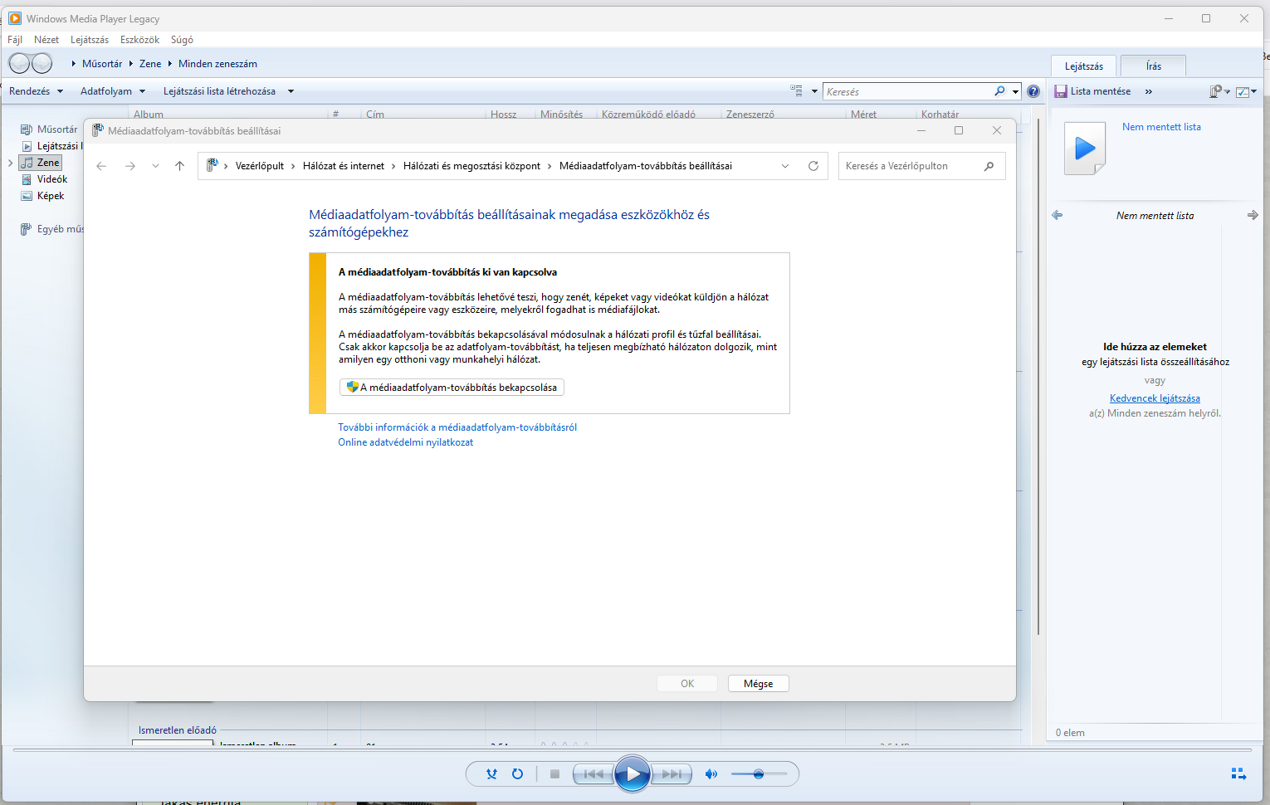Click Hálózati és megosztási központ breadcrumb
Viewport: 1270px width, 805px height.
tap(471, 166)
